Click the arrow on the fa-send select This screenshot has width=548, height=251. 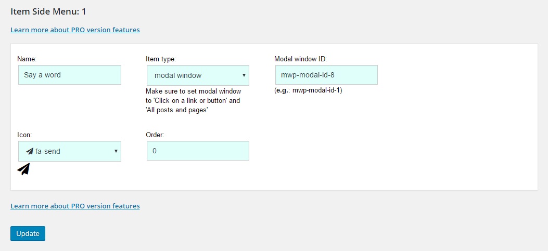[x=116, y=151]
